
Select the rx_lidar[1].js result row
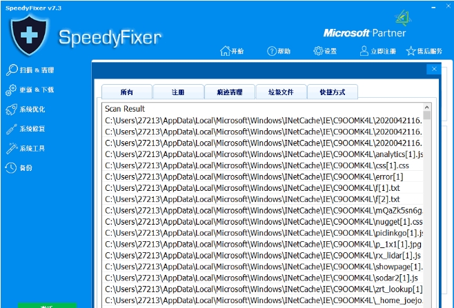click(x=263, y=256)
